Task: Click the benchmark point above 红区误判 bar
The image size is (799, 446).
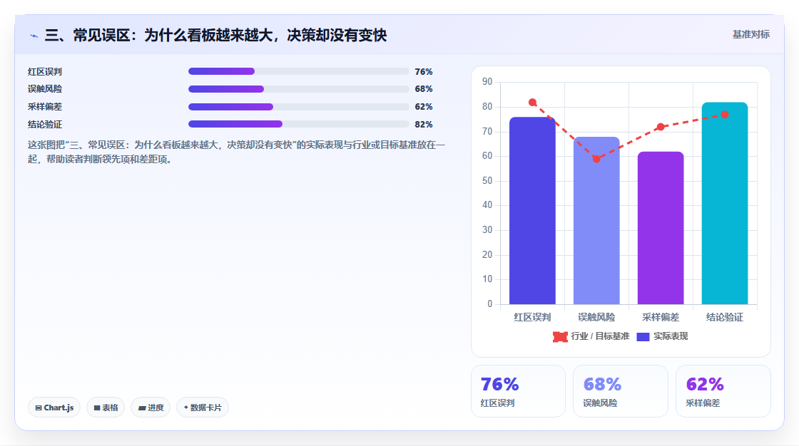Action: coord(532,103)
